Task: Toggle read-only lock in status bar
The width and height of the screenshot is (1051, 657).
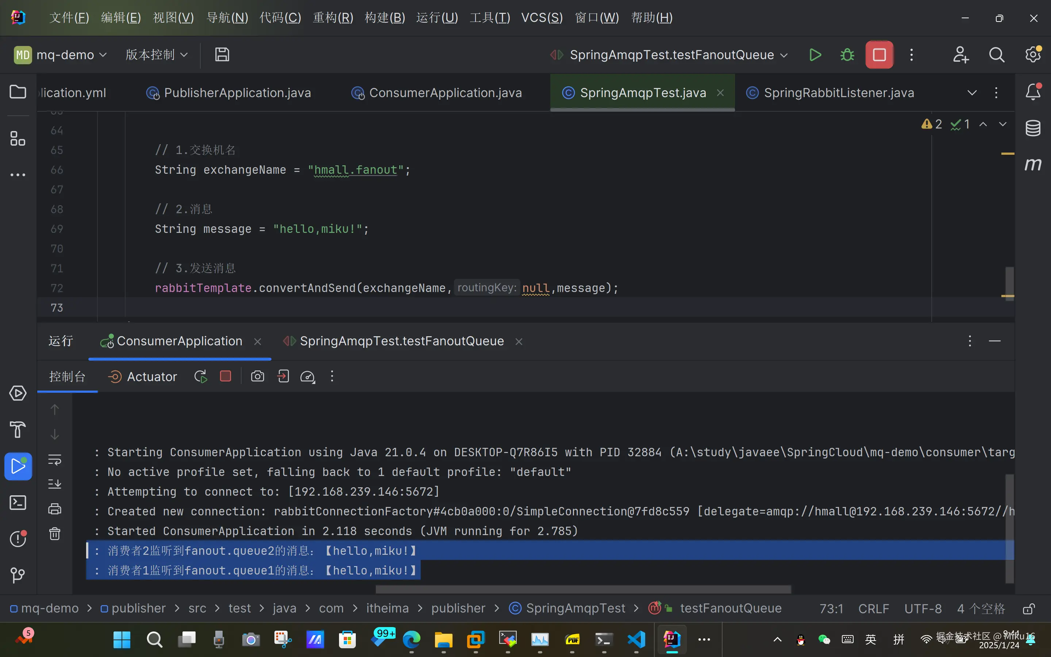Action: point(1028,609)
